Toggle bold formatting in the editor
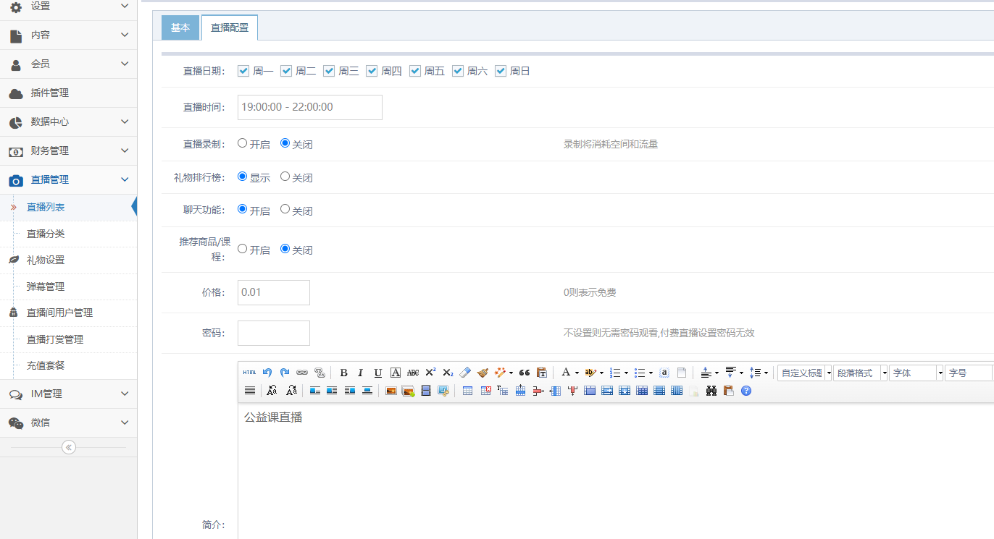This screenshot has width=994, height=539. 343,373
